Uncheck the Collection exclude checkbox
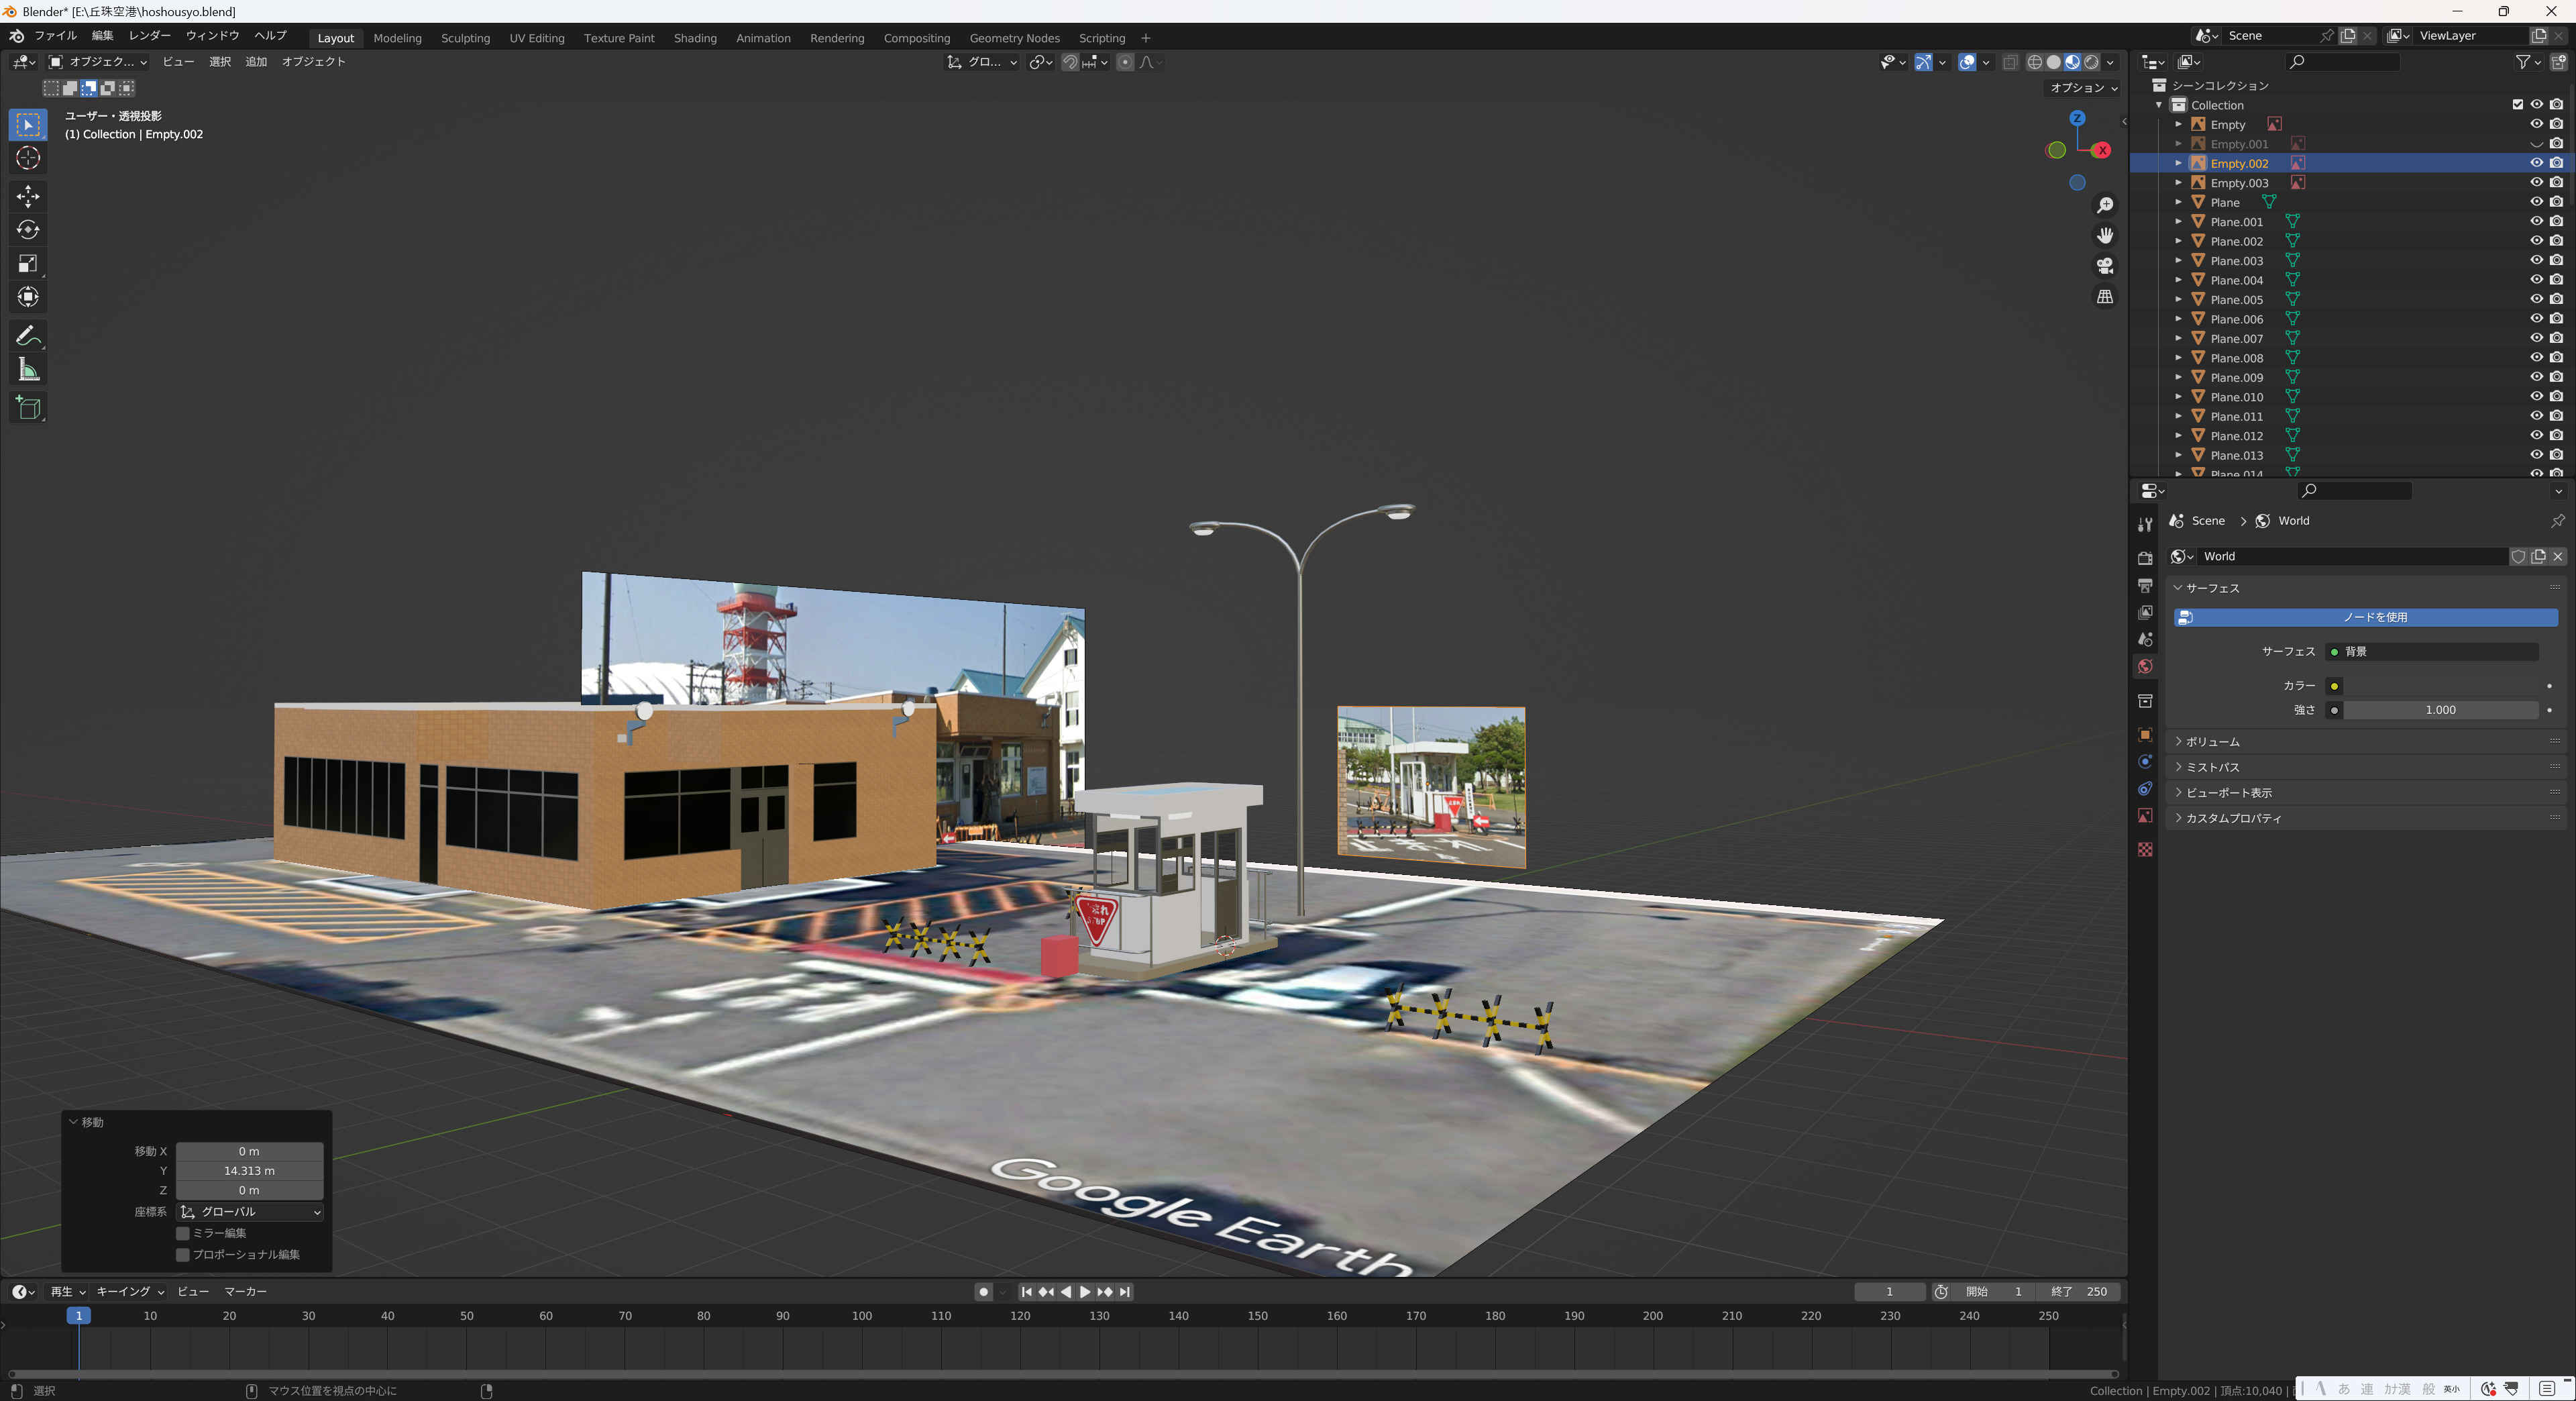2576x1401 pixels. [2518, 105]
